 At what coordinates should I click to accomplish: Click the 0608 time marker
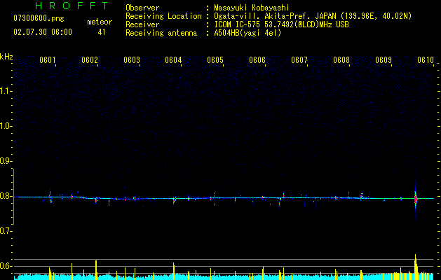point(341,60)
